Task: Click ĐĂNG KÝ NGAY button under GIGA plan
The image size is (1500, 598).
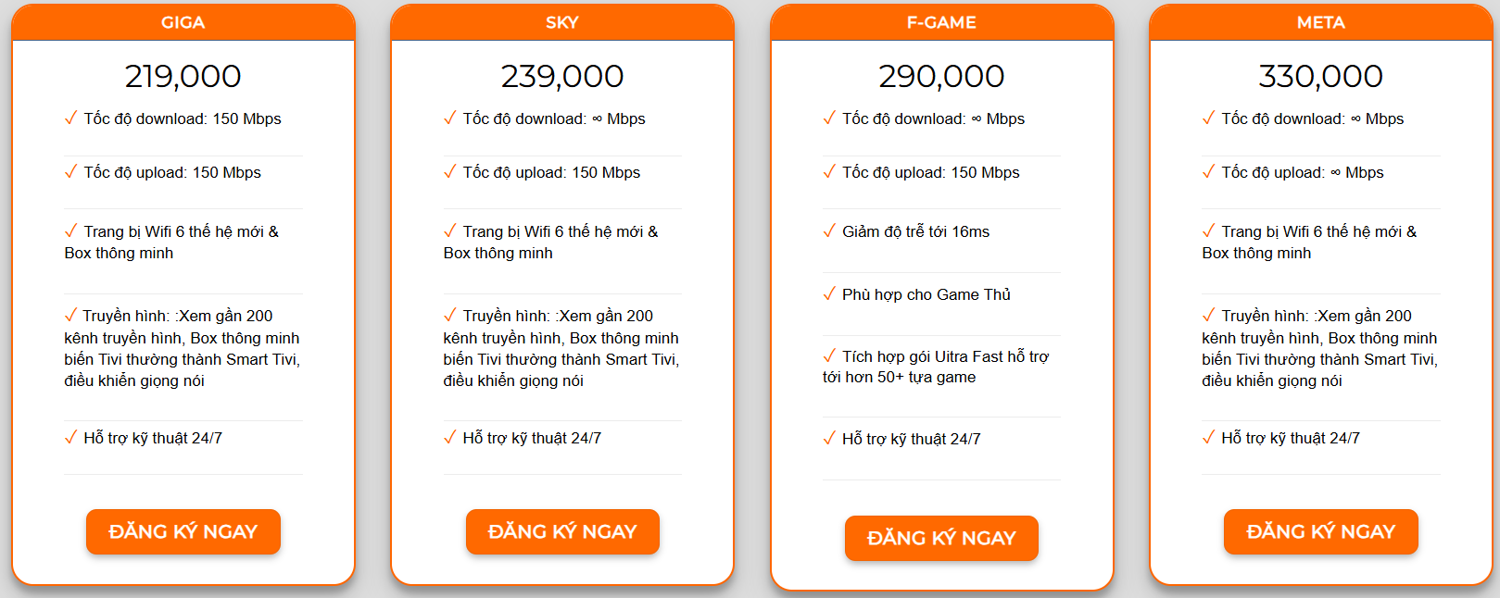Action: pyautogui.click(x=183, y=531)
